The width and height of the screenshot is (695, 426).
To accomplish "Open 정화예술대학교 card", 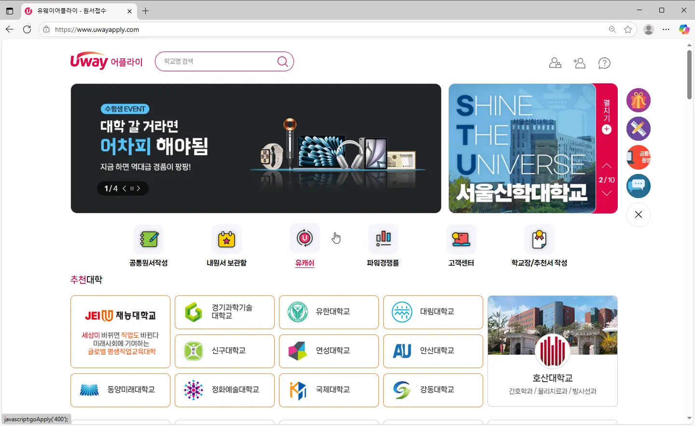I will (224, 390).
